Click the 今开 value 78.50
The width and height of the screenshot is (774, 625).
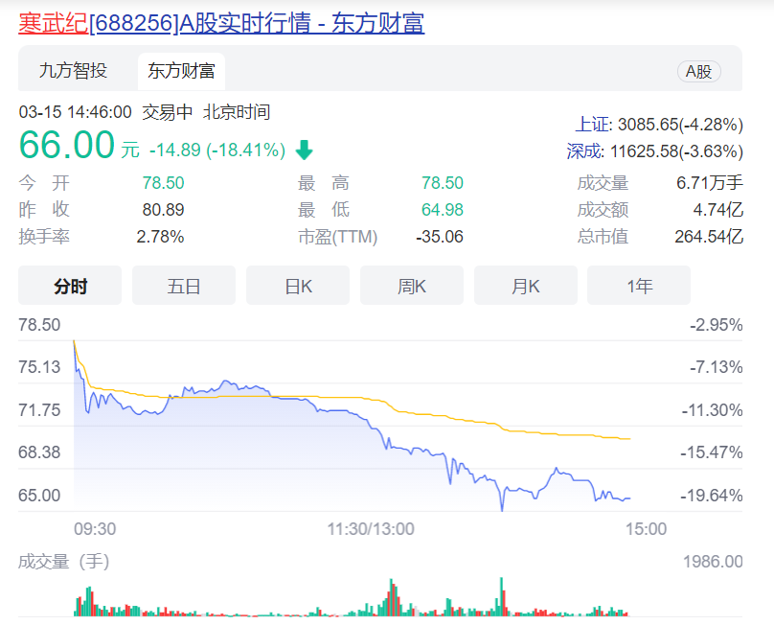[x=164, y=183]
